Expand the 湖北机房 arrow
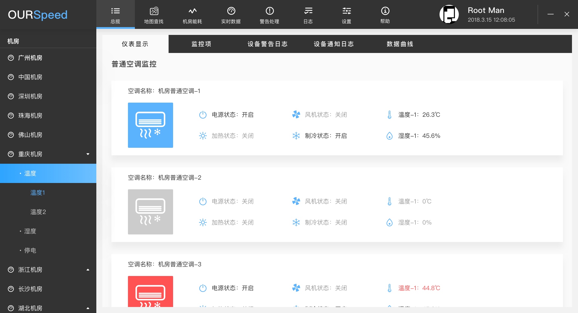The width and height of the screenshot is (578, 313). coord(88,308)
